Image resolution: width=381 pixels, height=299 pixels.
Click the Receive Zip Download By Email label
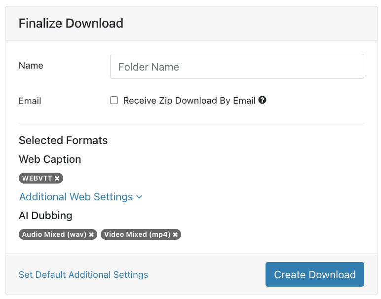[x=190, y=100]
